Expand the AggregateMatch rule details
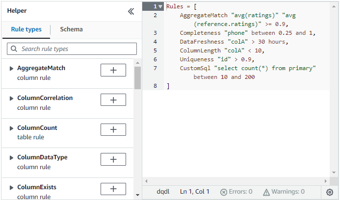 [12, 69]
